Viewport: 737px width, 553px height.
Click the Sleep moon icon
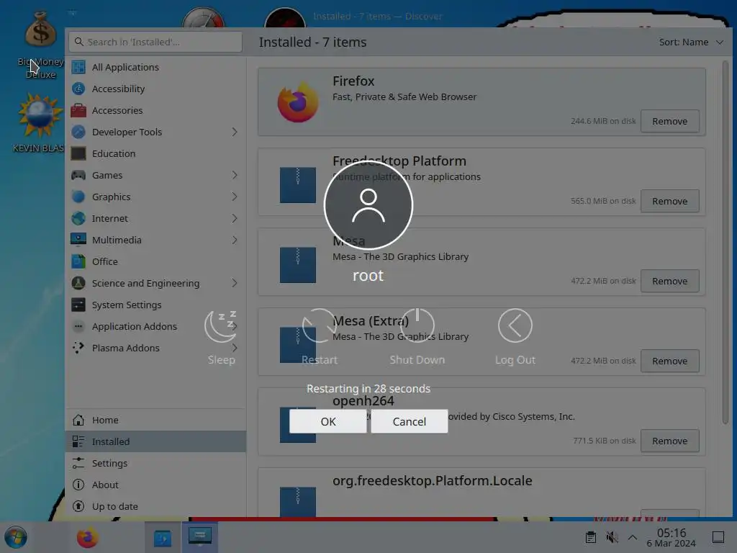click(221, 326)
